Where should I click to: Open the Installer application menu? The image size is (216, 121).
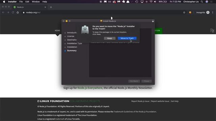(12, 2)
